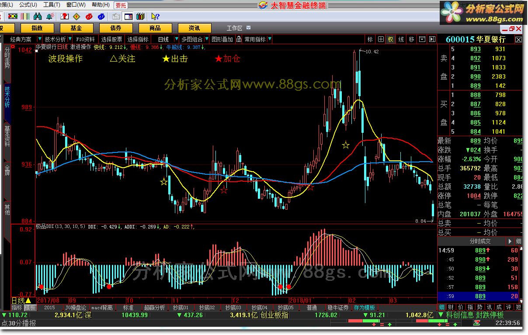Toggle the 权 rights-adjustment button
Image resolution: width=528 pixels, height=335 pixels.
pos(391,39)
